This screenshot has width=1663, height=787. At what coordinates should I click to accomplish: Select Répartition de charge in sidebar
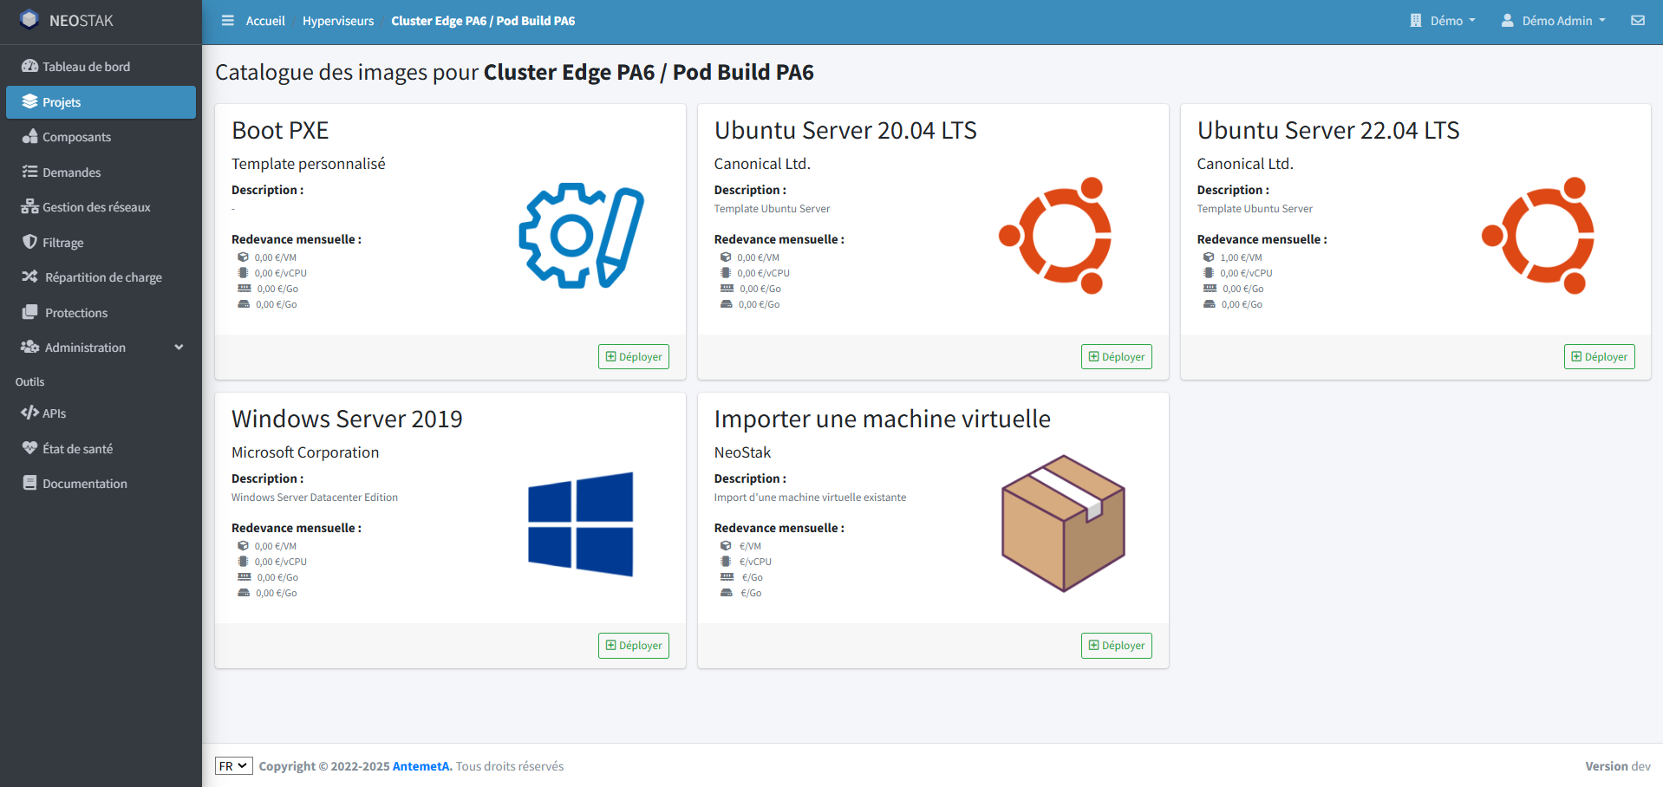pyautogui.click(x=103, y=277)
